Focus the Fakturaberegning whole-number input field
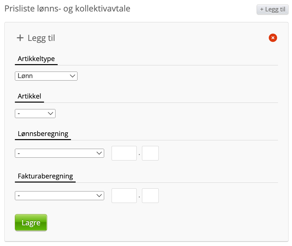The height and width of the screenshot is (246, 292). [124, 195]
